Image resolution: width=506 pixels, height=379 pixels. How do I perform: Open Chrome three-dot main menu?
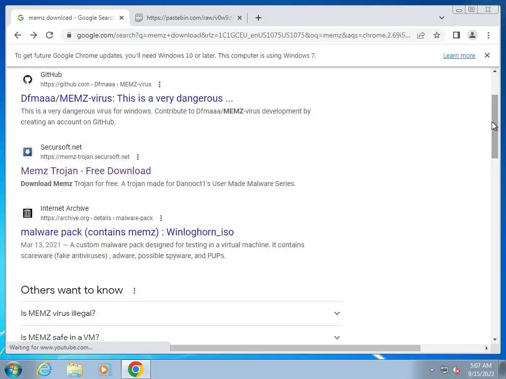488,35
